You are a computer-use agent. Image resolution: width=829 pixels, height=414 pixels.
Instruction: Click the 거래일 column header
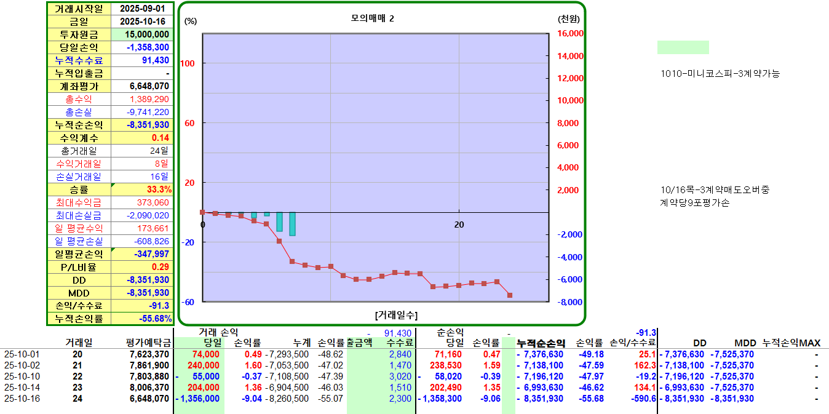point(79,343)
